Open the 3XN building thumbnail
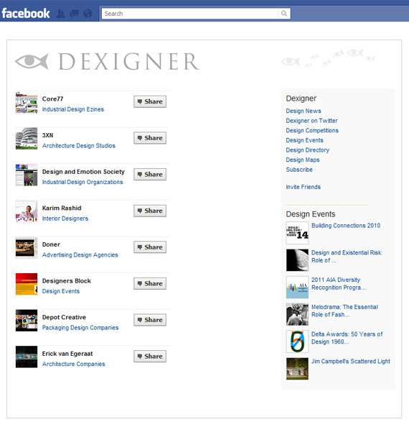 (x=27, y=139)
